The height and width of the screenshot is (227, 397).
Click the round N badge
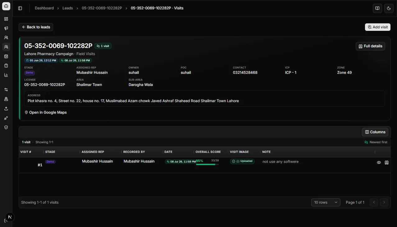10,217
